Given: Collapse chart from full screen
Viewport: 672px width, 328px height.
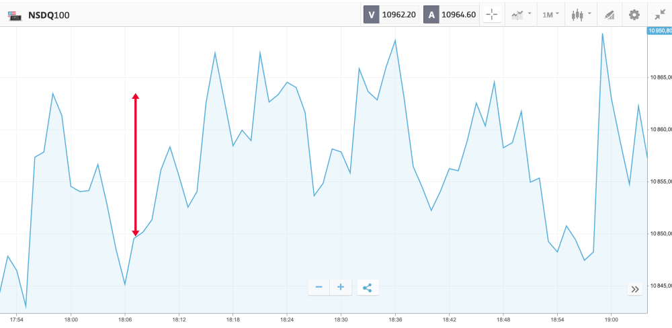Looking at the screenshot, I should 659,14.
